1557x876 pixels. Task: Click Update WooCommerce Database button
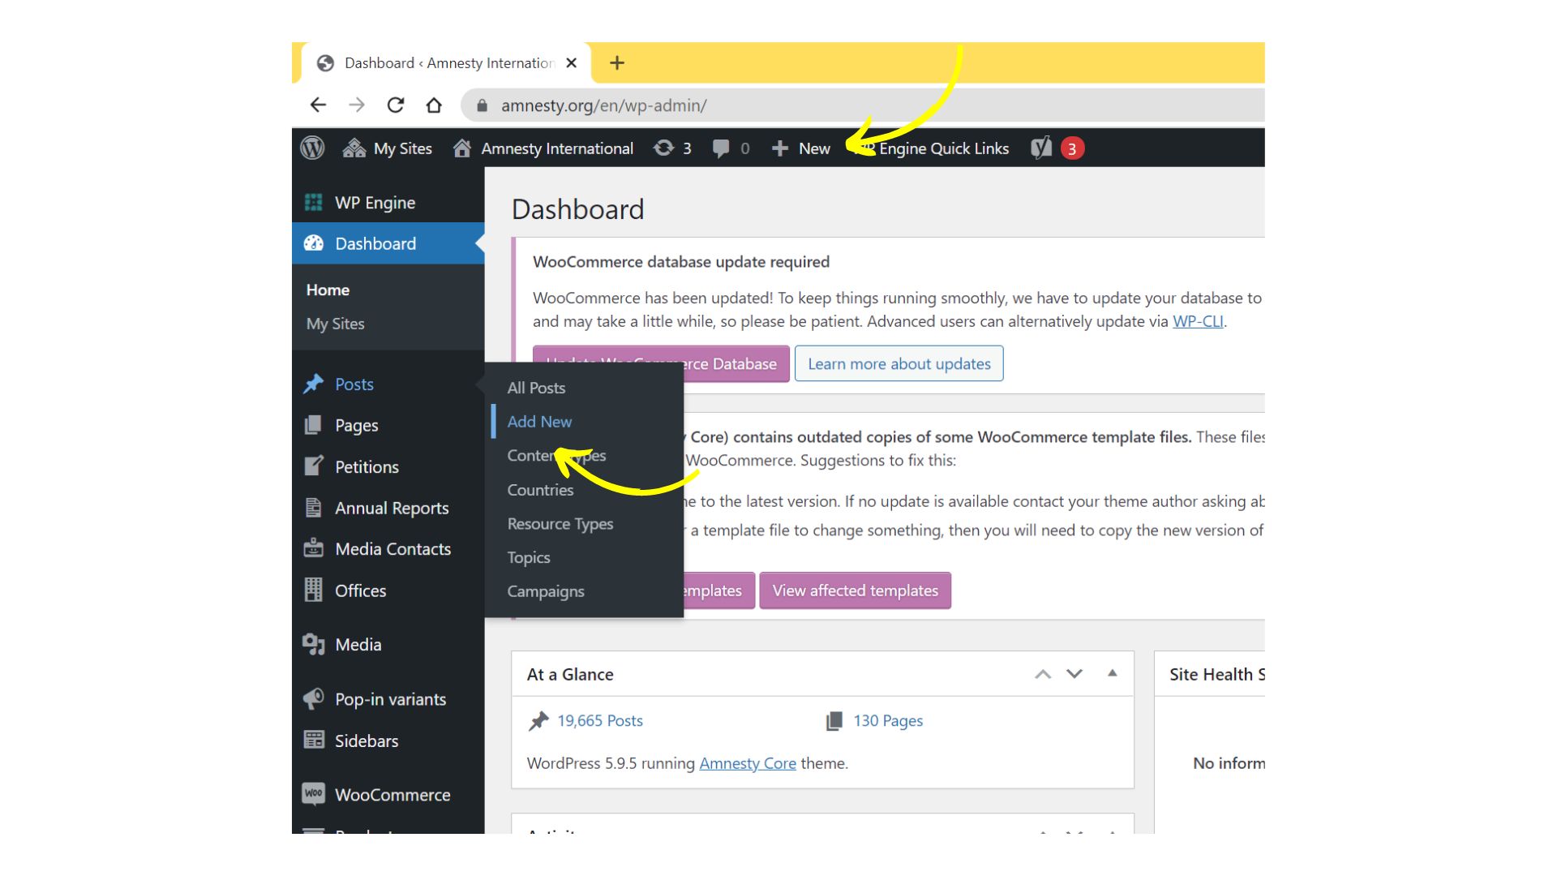point(736,363)
